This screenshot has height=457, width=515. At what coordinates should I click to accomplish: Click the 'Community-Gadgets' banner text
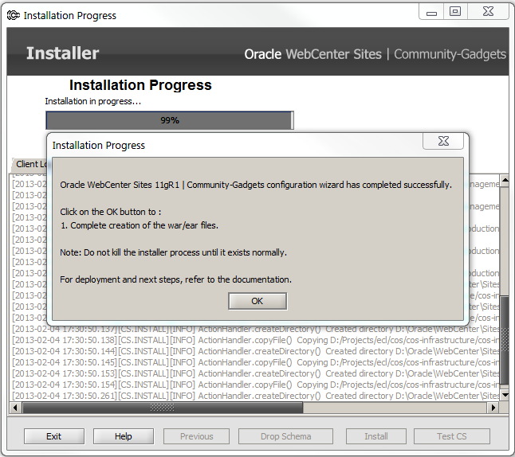point(450,54)
